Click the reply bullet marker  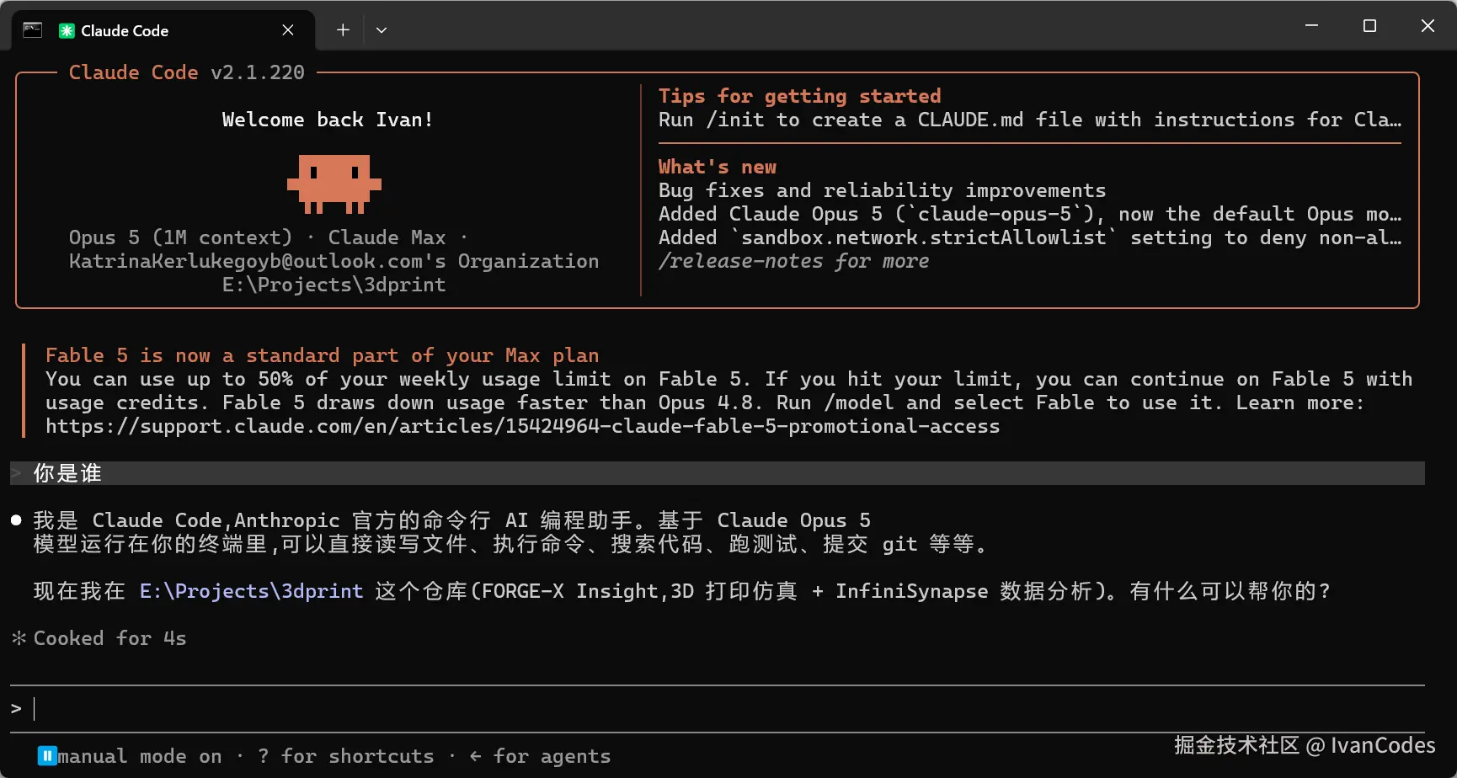[x=16, y=520]
